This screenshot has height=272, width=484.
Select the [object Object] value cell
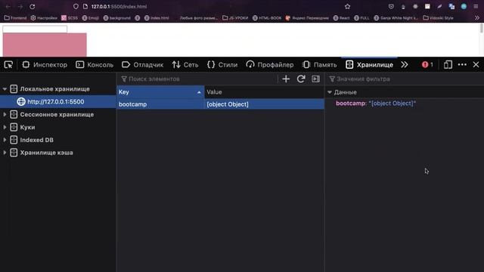pyautogui.click(x=264, y=104)
